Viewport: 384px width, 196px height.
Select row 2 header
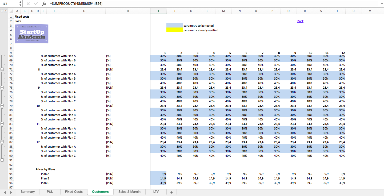[x=11, y=21]
